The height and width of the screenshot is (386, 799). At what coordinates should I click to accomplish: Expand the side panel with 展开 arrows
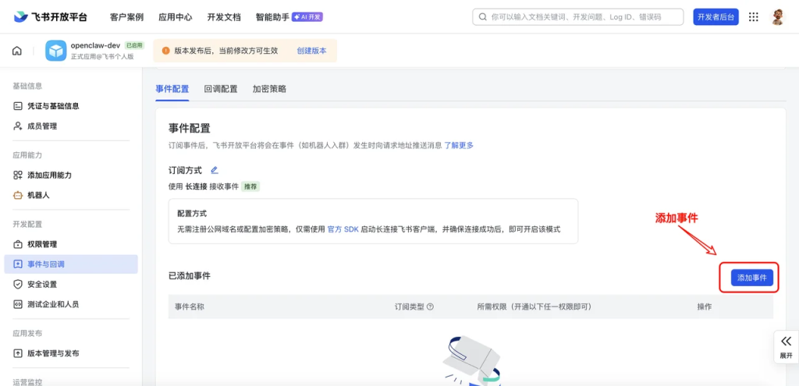(x=786, y=346)
